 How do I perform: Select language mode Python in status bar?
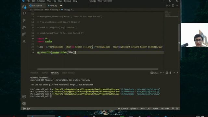pyautogui.click(x=156, y=109)
